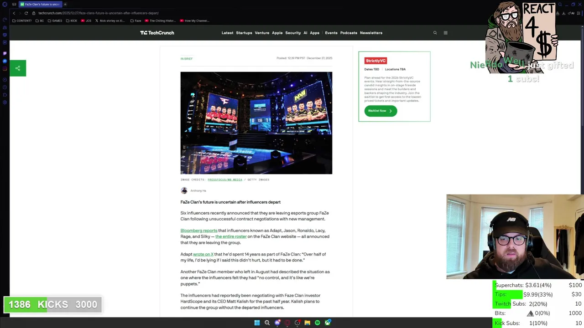Open the BC bookmarks folder
The width and height of the screenshot is (584, 328).
[39, 20]
